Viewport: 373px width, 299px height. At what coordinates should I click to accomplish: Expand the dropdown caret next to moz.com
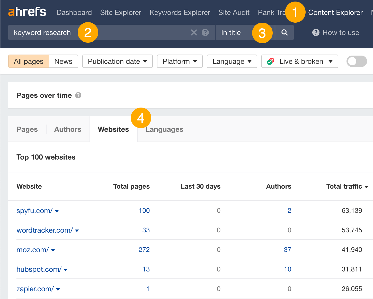pyautogui.click(x=53, y=250)
